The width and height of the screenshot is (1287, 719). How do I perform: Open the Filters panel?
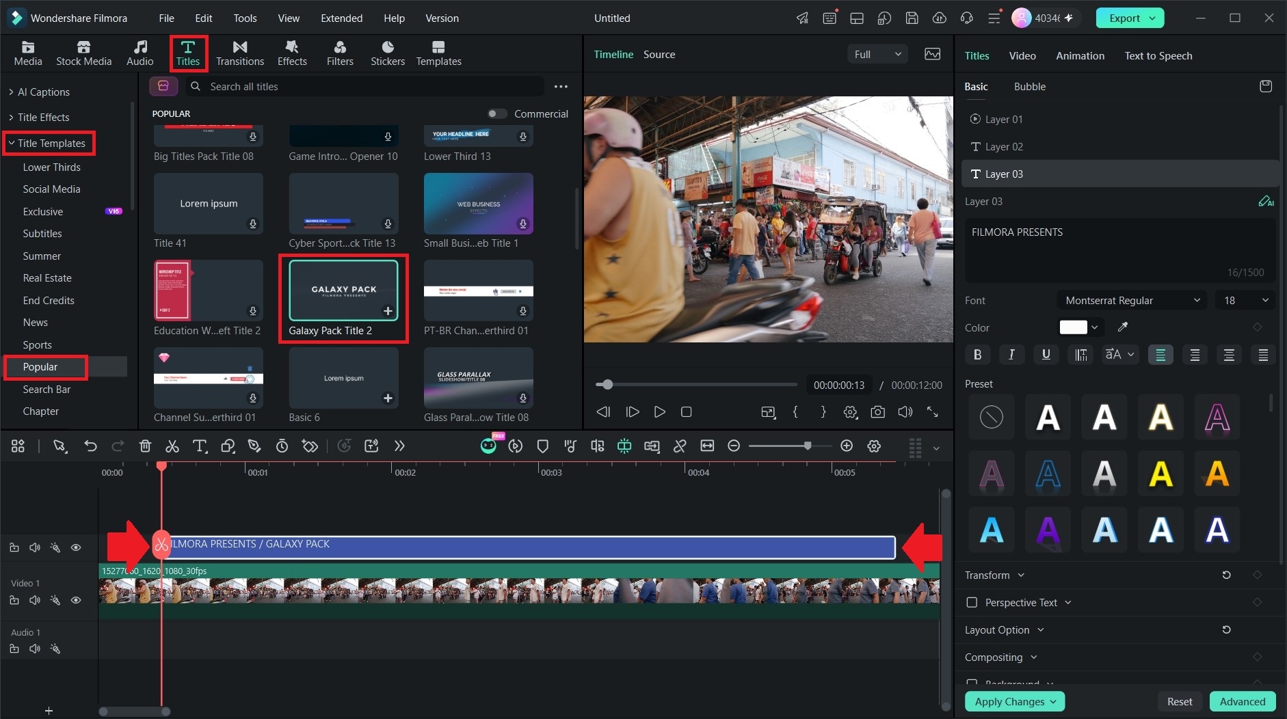click(340, 53)
